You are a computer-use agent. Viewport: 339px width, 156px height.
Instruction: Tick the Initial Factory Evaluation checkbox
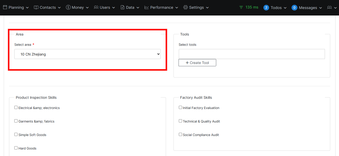click(180, 107)
